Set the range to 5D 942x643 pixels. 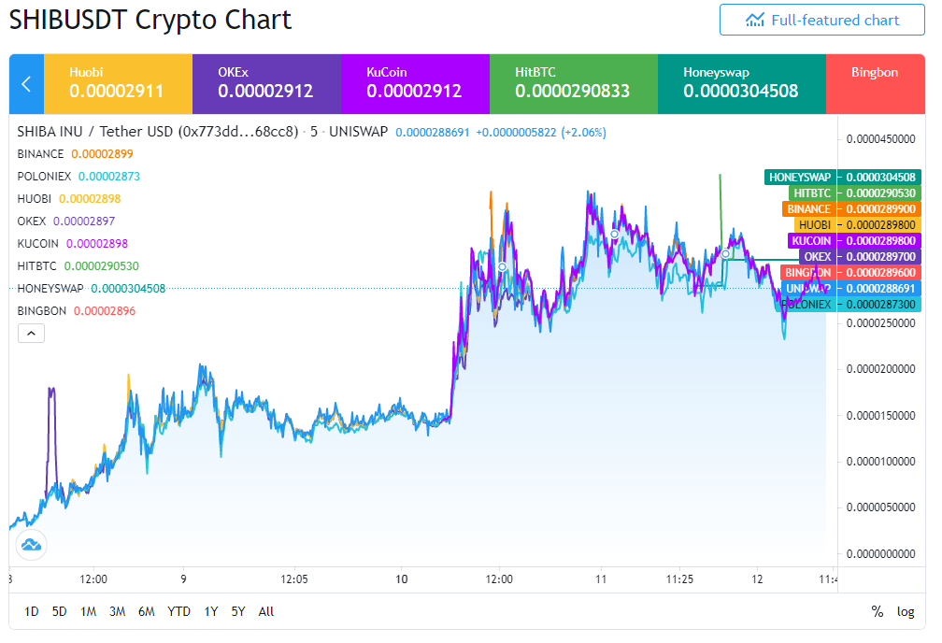click(x=60, y=611)
